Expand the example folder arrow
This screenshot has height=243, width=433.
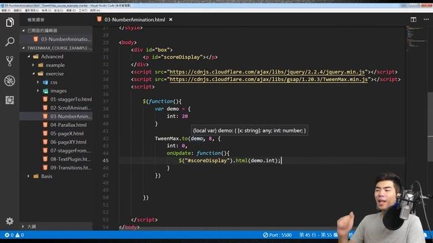pos(33,65)
